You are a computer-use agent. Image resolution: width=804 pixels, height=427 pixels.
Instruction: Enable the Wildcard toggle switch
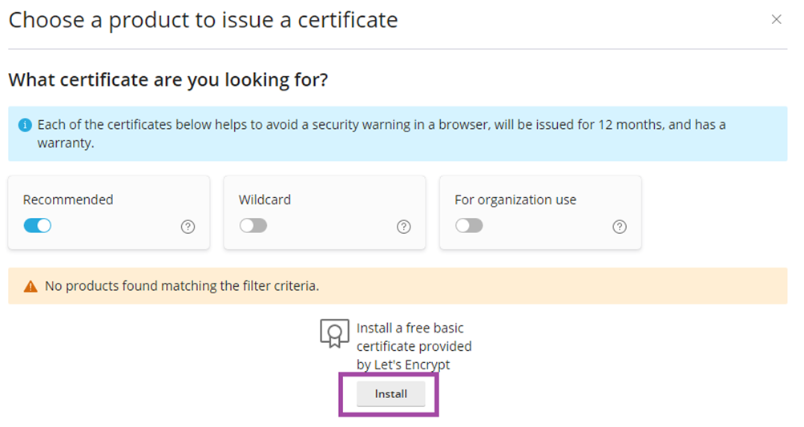pyautogui.click(x=253, y=226)
